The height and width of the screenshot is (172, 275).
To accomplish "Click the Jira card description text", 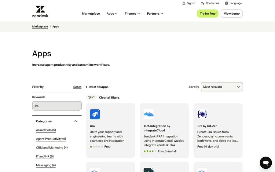I will 107,136.
